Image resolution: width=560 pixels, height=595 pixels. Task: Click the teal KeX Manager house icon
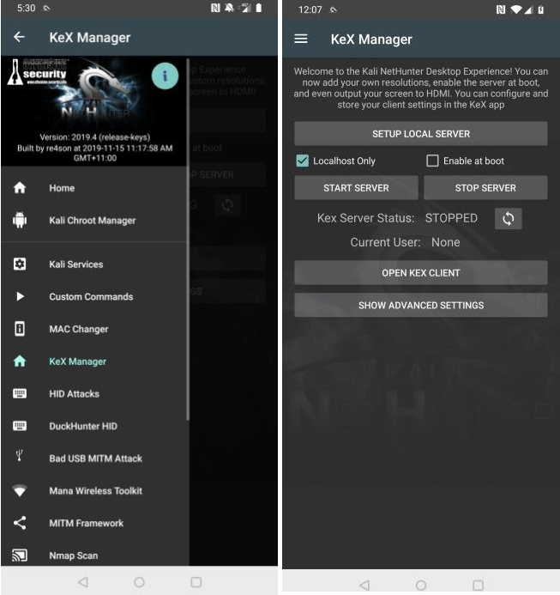click(x=20, y=361)
